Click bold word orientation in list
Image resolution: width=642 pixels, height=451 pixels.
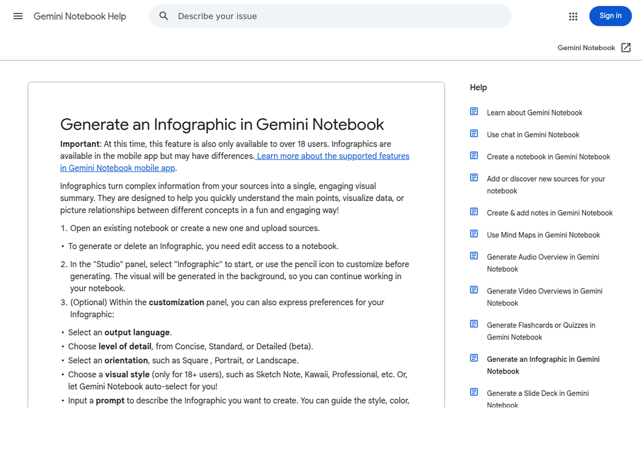[126, 360]
